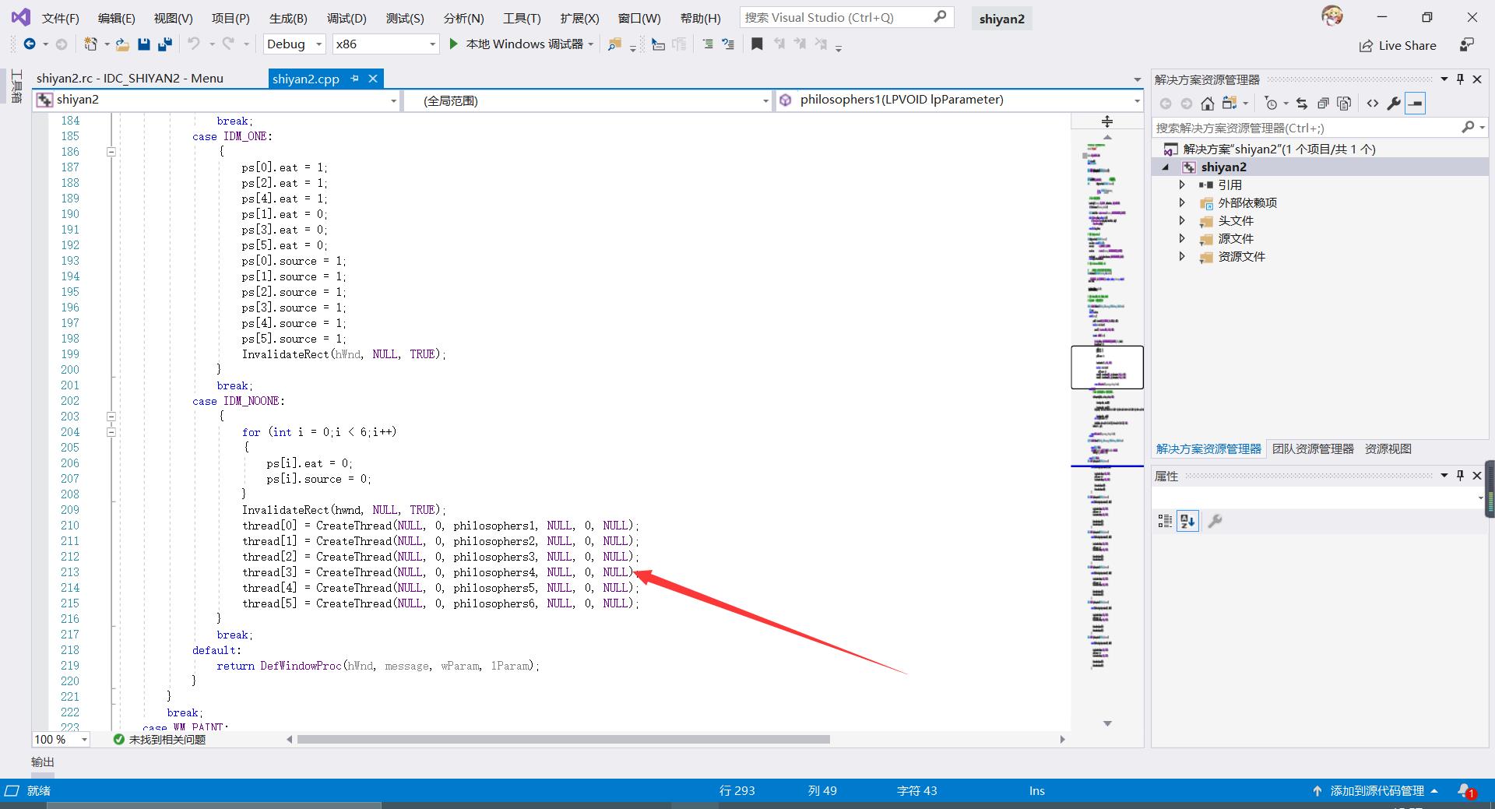The height and width of the screenshot is (809, 1495).
Task: Click the Feedback icon beside Live Share
Action: 1467,45
